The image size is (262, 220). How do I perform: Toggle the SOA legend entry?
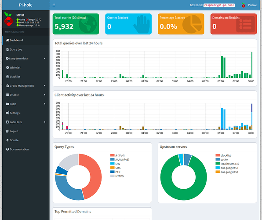coord(116,168)
